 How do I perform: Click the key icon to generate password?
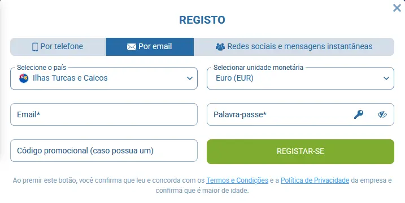click(359, 114)
